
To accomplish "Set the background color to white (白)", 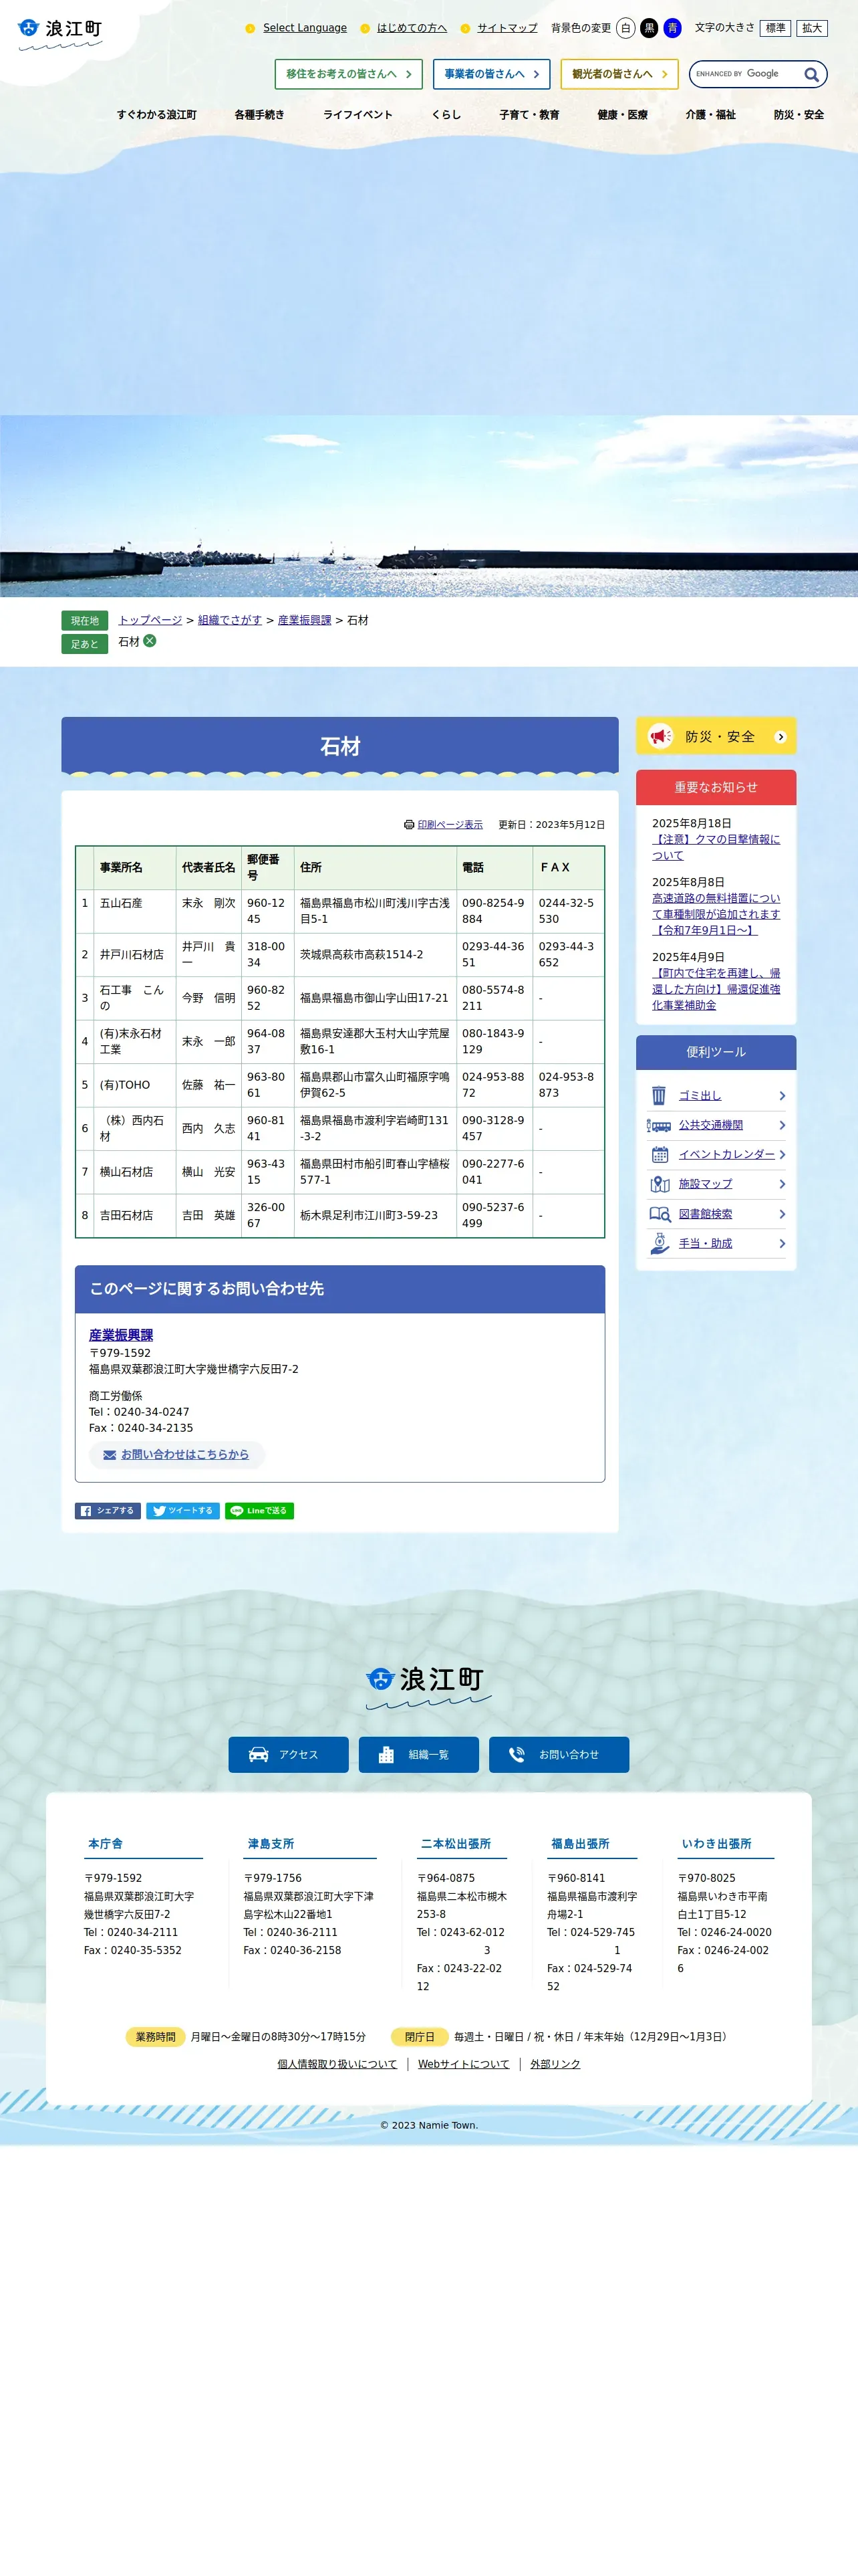I will (x=625, y=28).
